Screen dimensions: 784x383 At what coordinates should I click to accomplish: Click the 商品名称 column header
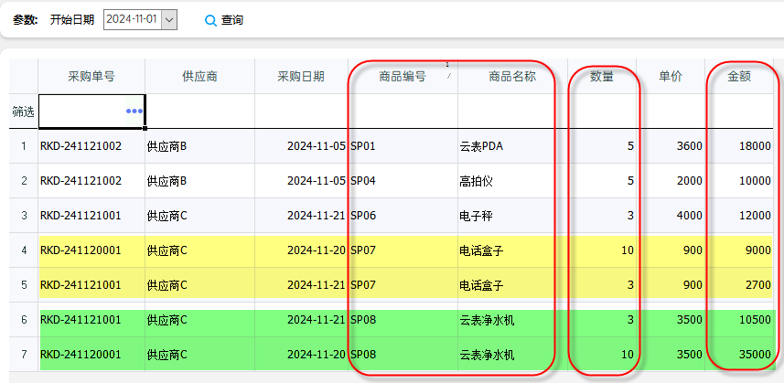tap(512, 77)
